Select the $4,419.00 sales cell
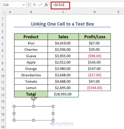124x129 pixels. pyautogui.click(x=63, y=43)
